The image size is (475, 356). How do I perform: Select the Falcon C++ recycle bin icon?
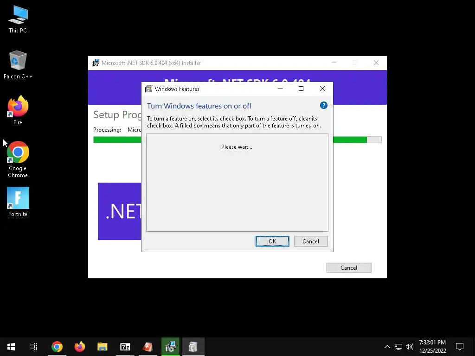click(18, 65)
